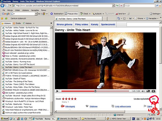Play the video with the play button

57,91
